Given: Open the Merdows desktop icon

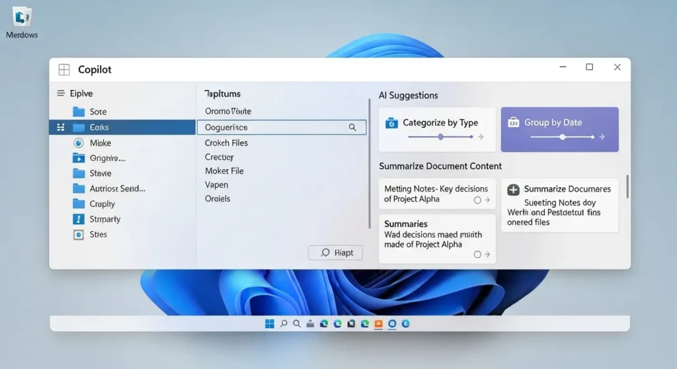Looking at the screenshot, I should 22,22.
